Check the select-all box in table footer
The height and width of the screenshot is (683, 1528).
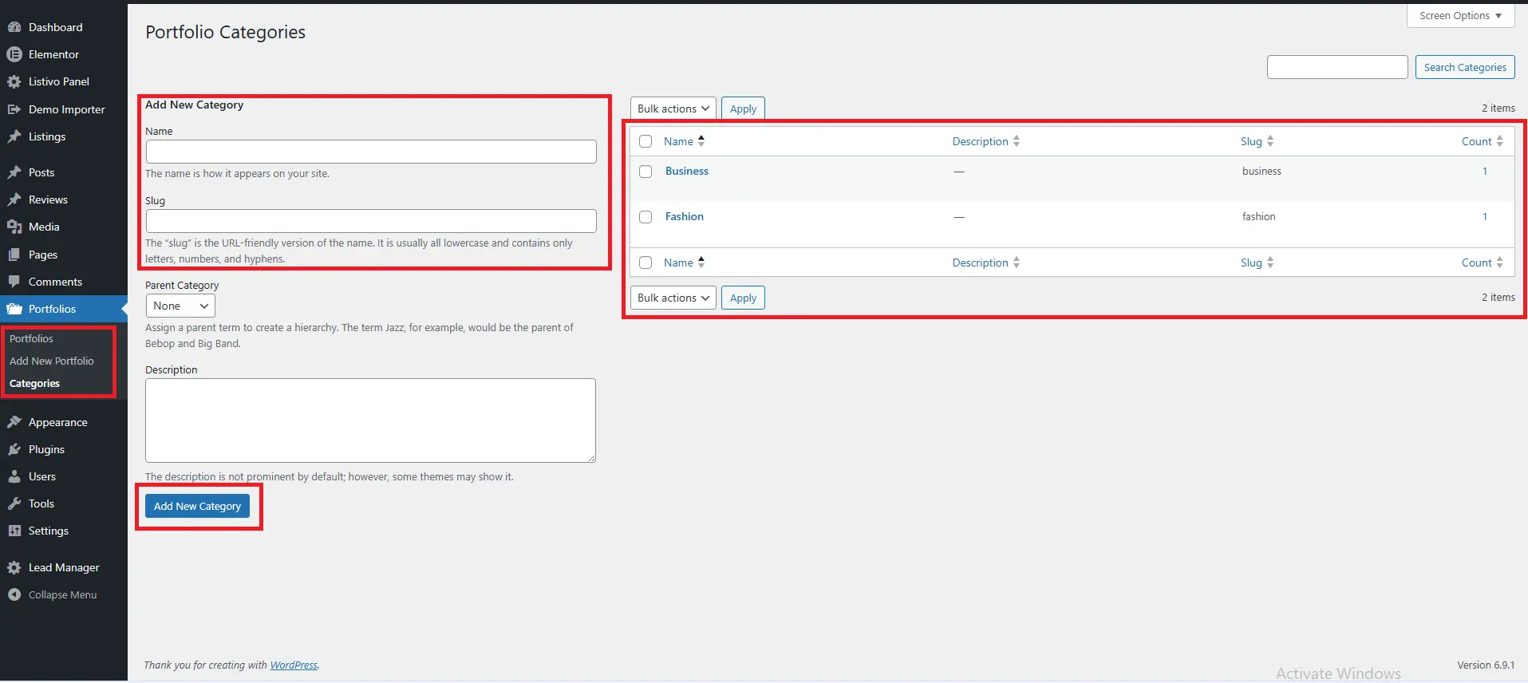tap(646, 263)
